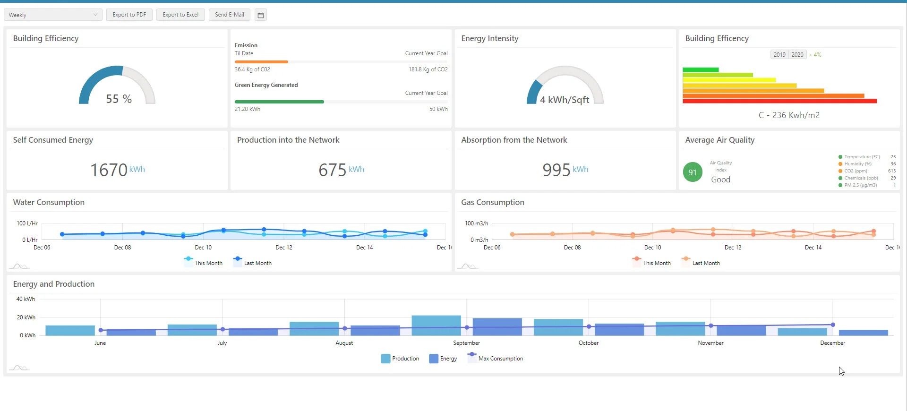Image resolution: width=907 pixels, height=411 pixels.
Task: Click chart icon below Energy and Production graph
Action: (x=19, y=368)
